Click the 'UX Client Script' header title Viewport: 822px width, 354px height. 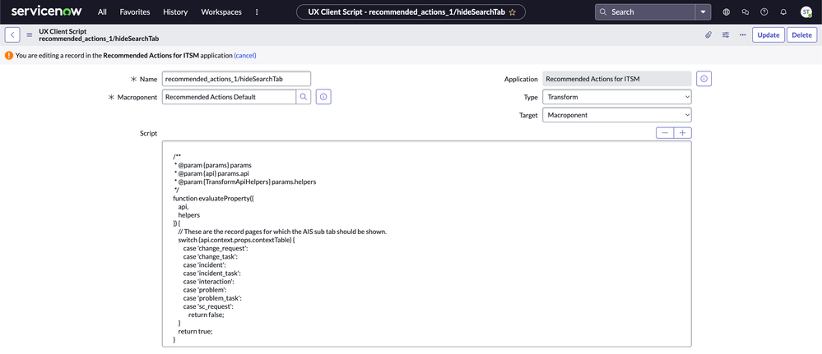pos(63,31)
